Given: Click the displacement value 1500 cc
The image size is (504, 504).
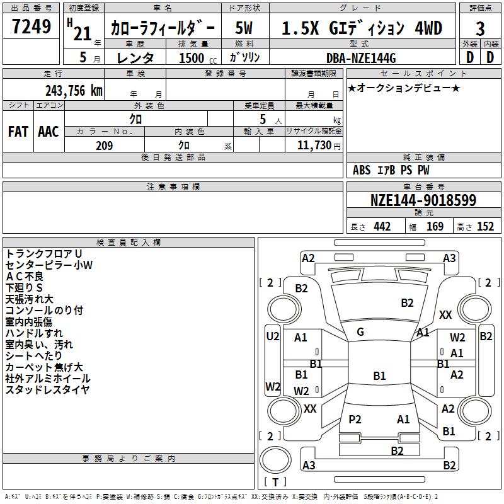Looking at the screenshot, I should coord(198,58).
